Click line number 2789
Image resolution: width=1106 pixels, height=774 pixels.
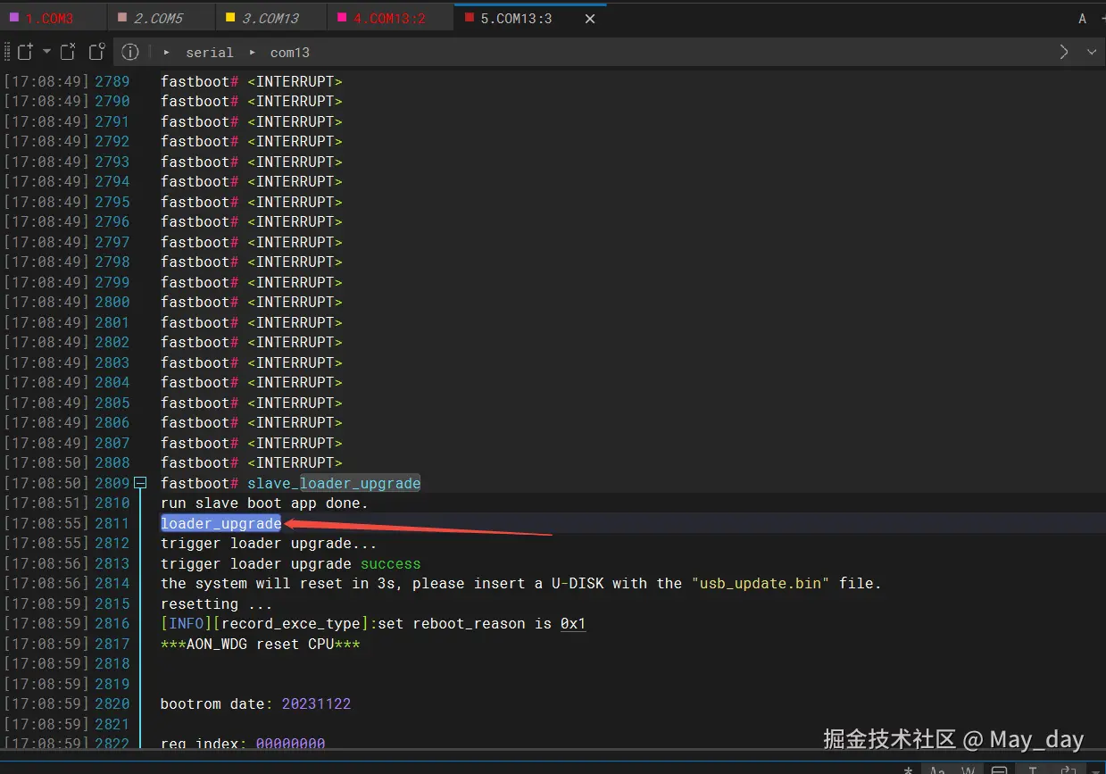coord(112,81)
